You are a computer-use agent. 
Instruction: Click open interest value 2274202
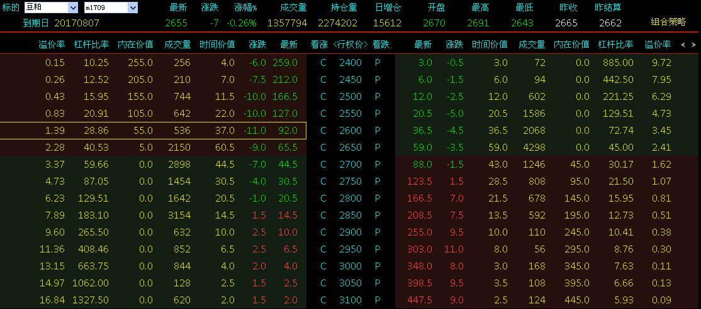tap(337, 23)
